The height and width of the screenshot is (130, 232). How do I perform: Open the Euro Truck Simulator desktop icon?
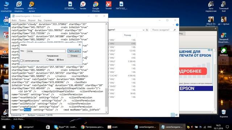pyautogui.click(x=6, y=115)
